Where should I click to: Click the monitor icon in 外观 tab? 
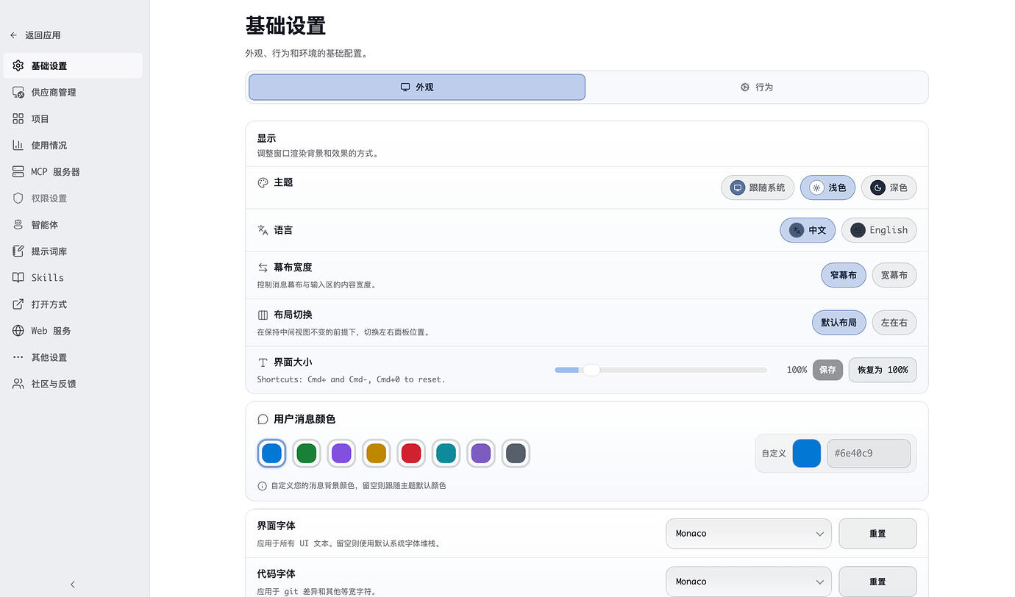(x=405, y=87)
